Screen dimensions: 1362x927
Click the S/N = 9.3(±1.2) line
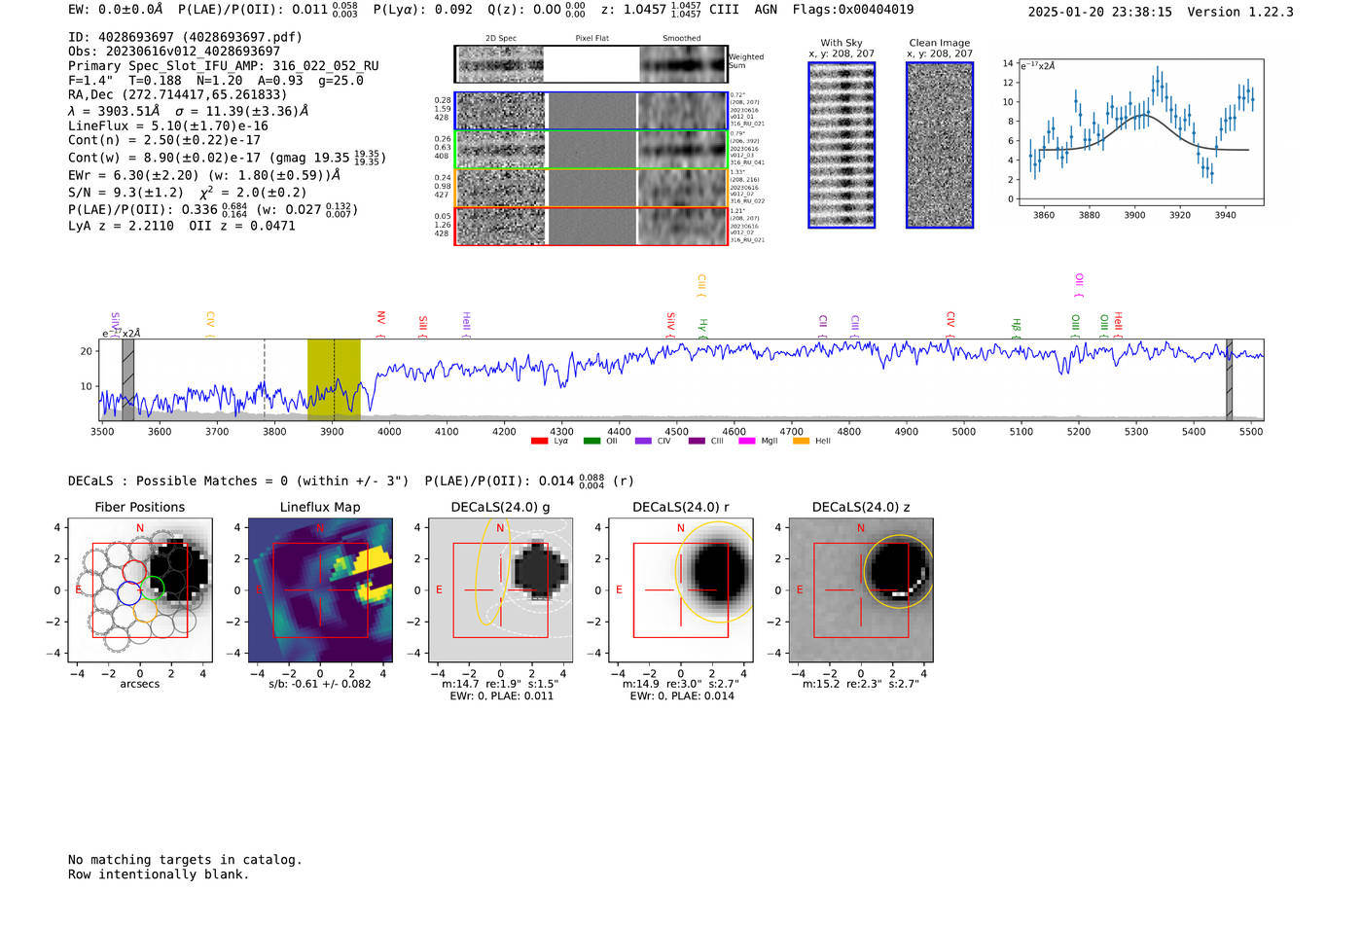tap(187, 193)
